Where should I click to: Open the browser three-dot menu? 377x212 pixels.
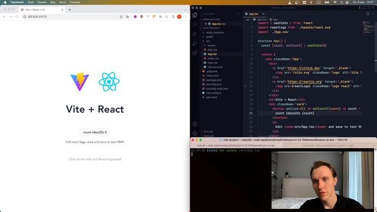(x=186, y=16)
